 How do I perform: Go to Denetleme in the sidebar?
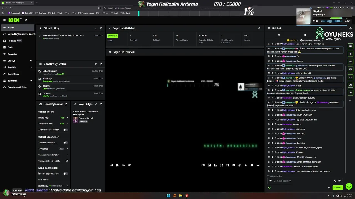(18, 74)
